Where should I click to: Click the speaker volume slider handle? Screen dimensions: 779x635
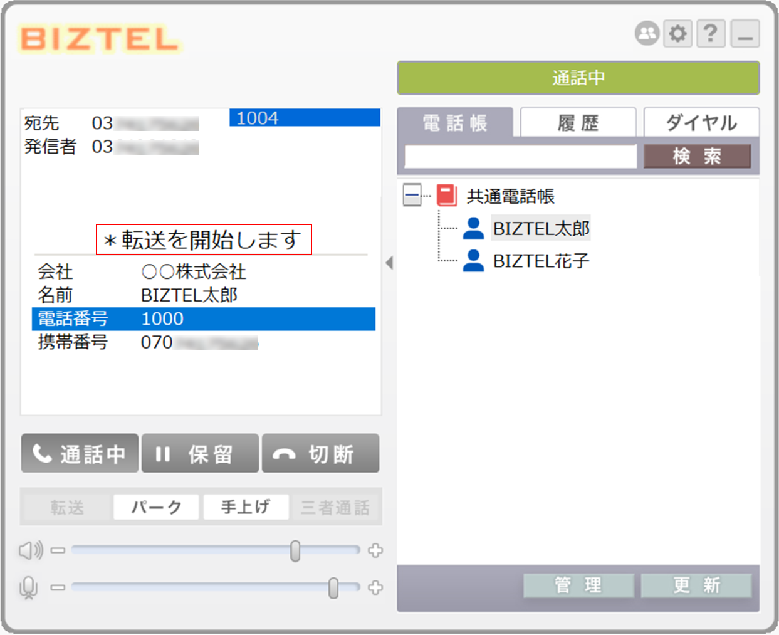295,550
